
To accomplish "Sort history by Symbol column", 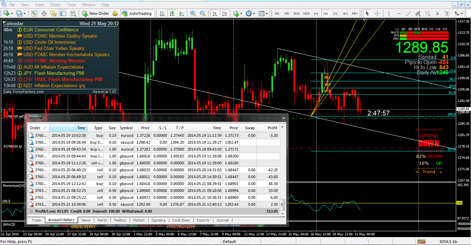I will tap(126, 128).
